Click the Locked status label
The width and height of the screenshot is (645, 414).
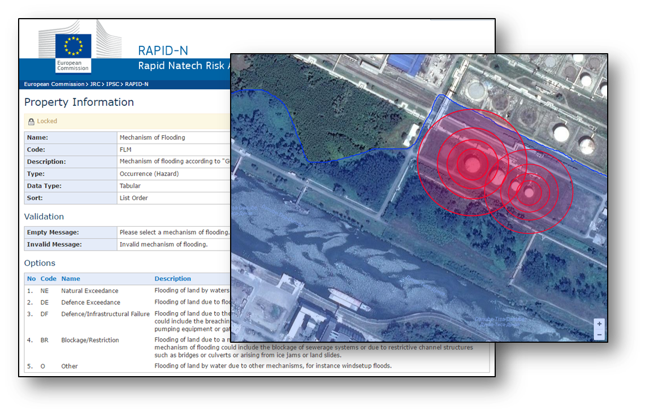click(x=47, y=122)
